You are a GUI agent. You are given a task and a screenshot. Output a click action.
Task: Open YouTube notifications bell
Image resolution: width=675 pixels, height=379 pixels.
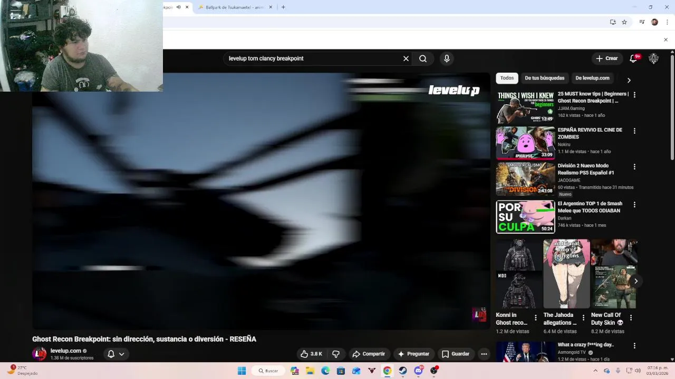point(633,58)
